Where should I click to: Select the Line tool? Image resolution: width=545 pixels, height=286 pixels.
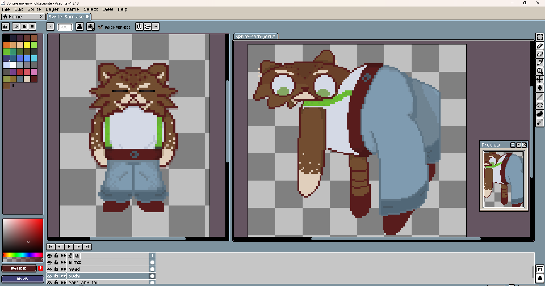(540, 97)
